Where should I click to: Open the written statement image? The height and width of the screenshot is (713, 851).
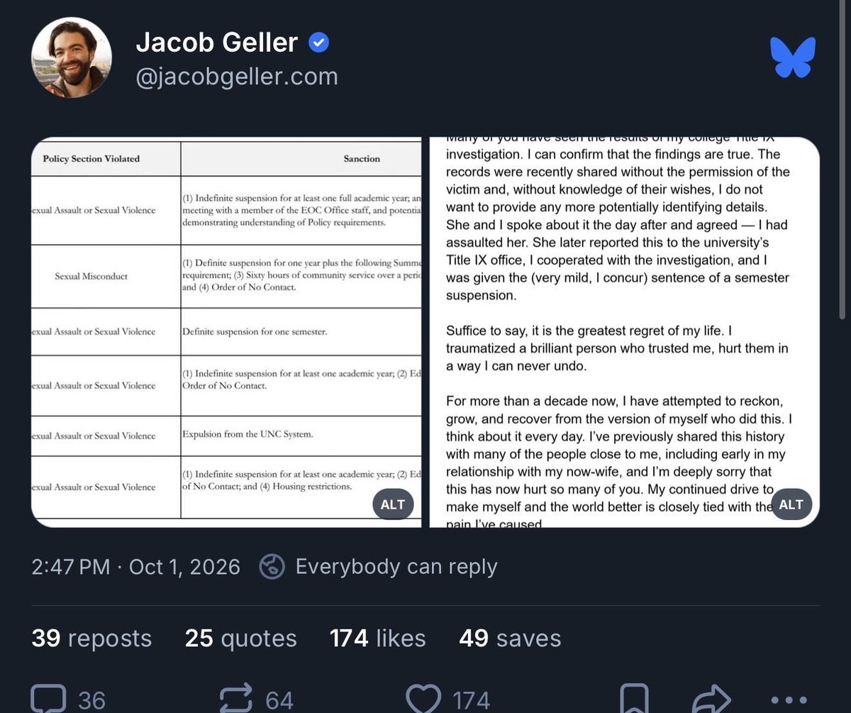625,332
